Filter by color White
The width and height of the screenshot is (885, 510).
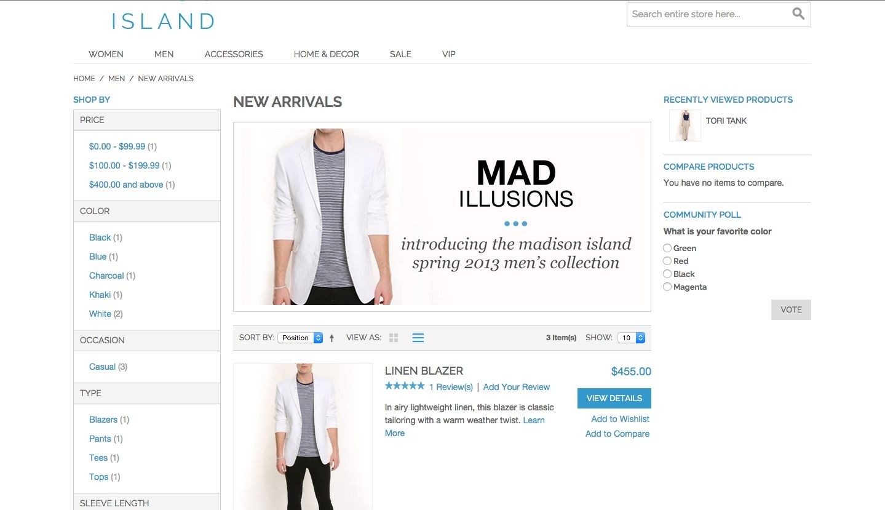(100, 314)
